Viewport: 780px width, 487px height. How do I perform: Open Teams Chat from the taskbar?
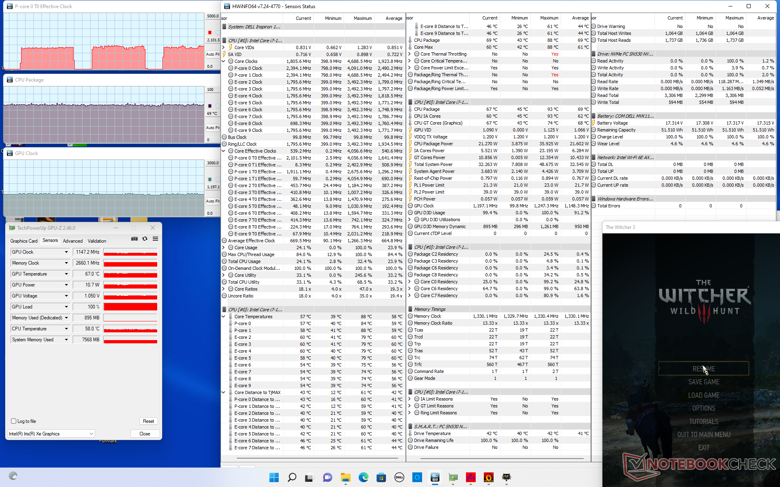coord(327,477)
